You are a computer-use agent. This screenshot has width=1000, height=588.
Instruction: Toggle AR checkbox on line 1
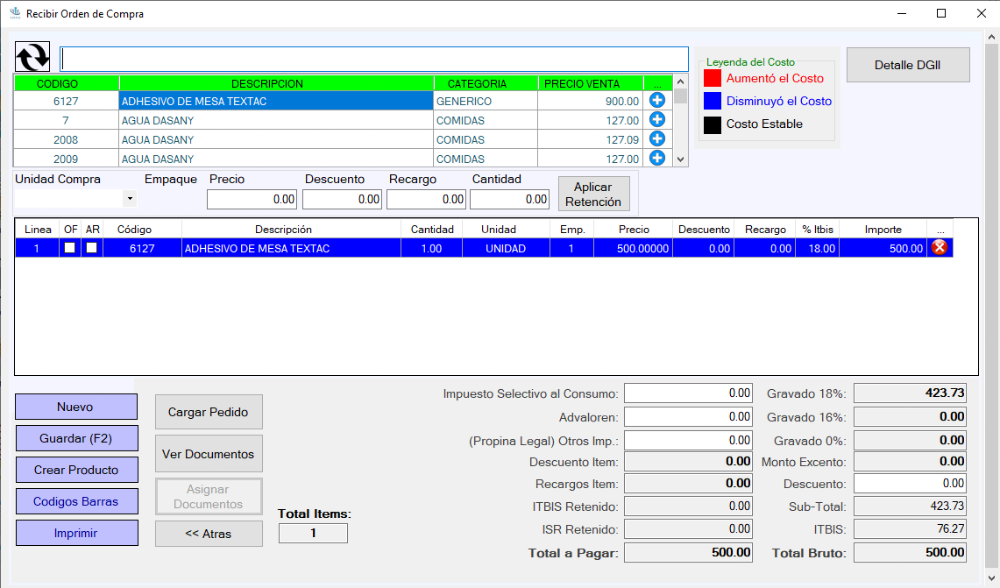pos(92,247)
